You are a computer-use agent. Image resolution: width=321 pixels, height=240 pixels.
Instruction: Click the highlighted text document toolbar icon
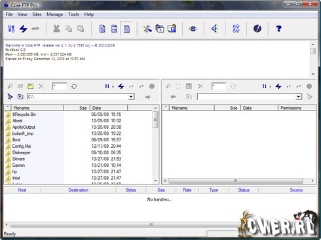[126, 29]
